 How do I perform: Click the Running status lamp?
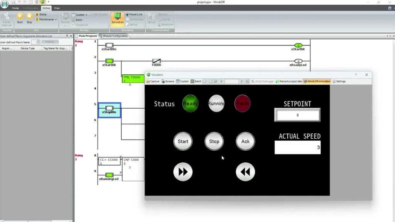(216, 103)
